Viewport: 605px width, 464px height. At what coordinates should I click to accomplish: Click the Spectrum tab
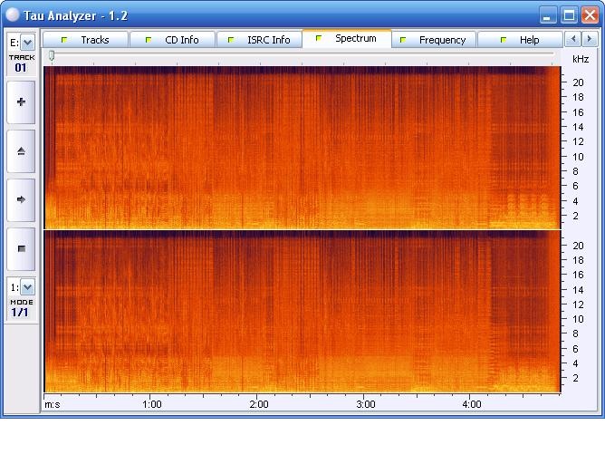(x=347, y=39)
